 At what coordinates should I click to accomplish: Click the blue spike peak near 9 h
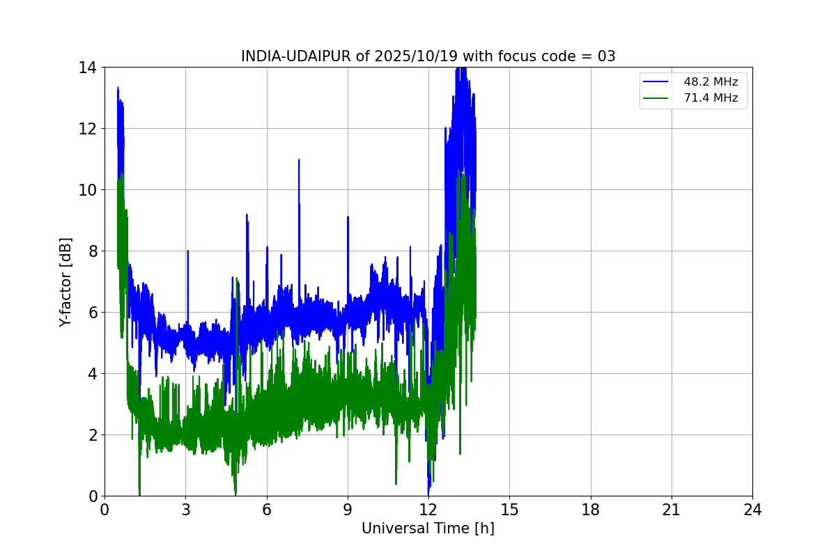(348, 217)
